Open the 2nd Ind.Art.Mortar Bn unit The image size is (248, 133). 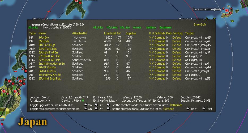52,64
